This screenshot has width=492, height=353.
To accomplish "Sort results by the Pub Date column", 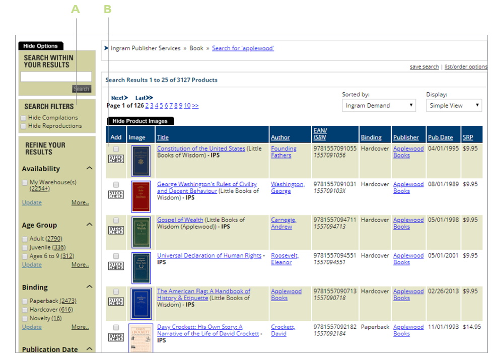I will point(440,137).
